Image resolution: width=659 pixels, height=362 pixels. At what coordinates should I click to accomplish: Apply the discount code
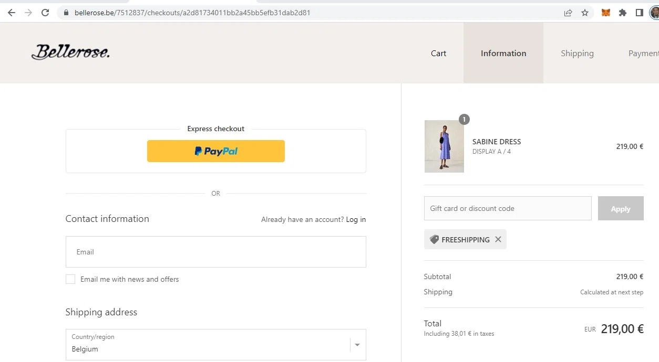point(621,208)
